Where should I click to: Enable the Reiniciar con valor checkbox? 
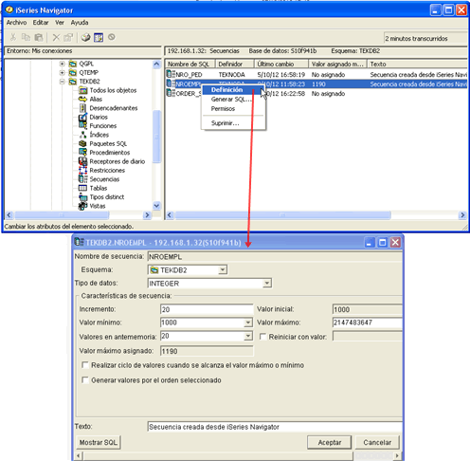pyautogui.click(x=262, y=337)
